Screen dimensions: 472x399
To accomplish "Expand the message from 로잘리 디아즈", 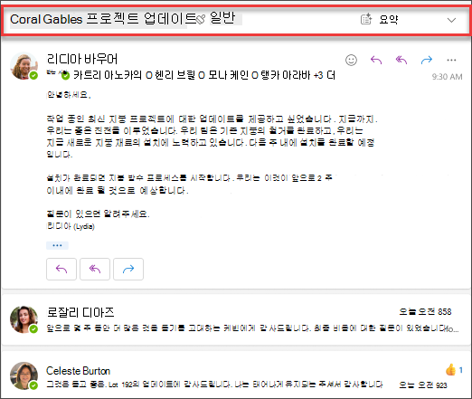I will (236, 319).
